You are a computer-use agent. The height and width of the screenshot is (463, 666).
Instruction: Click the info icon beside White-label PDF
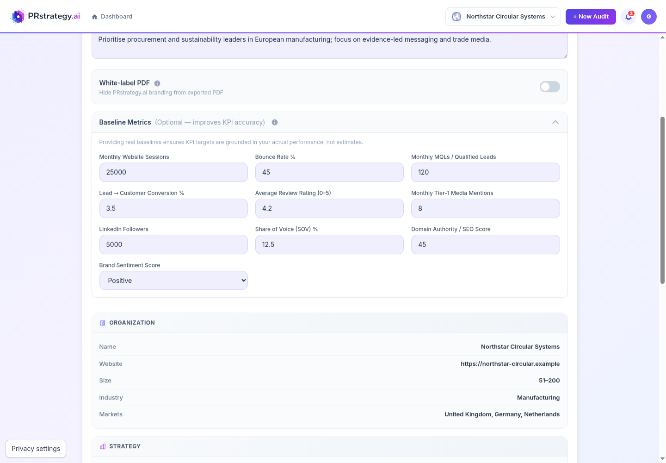(x=157, y=83)
